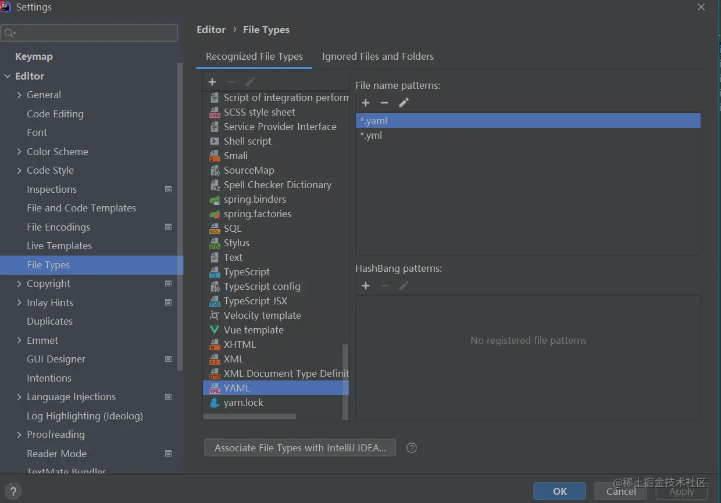Click the yarn.lock cat icon
Image resolution: width=721 pixels, height=503 pixels.
(215, 403)
